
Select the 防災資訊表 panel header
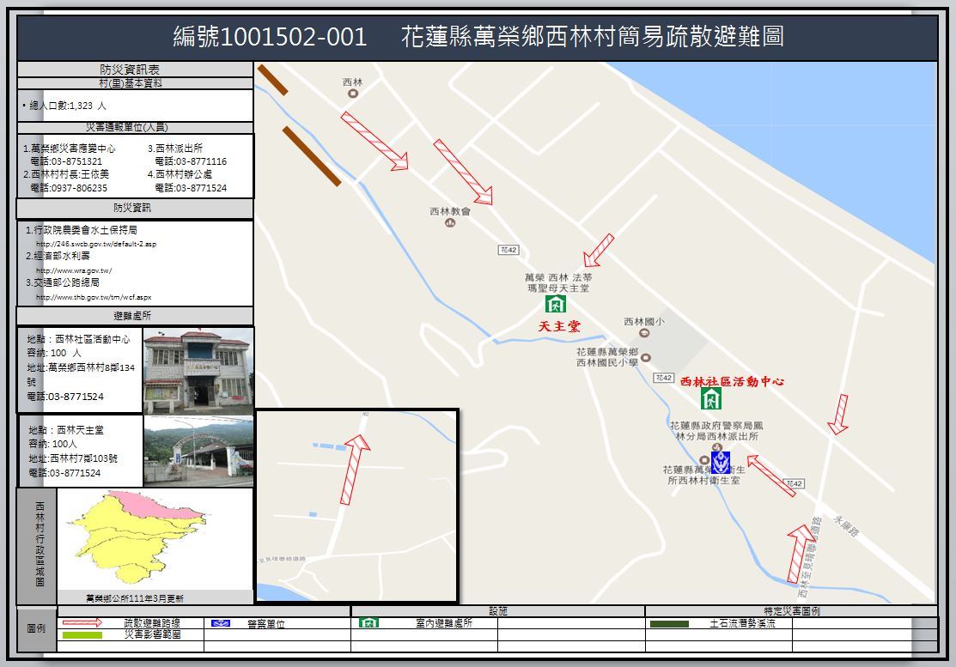[x=135, y=70]
